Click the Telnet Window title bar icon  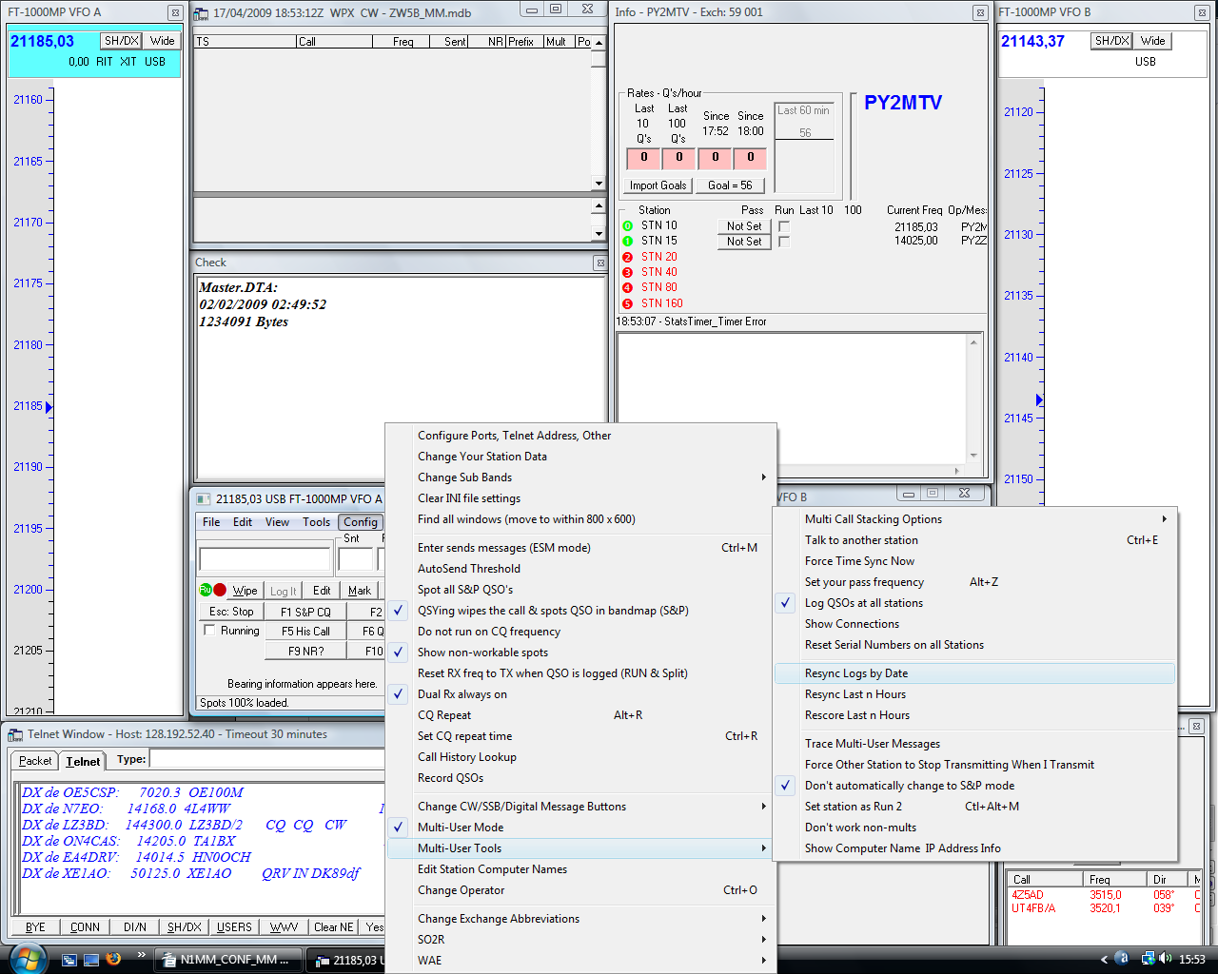[15, 734]
